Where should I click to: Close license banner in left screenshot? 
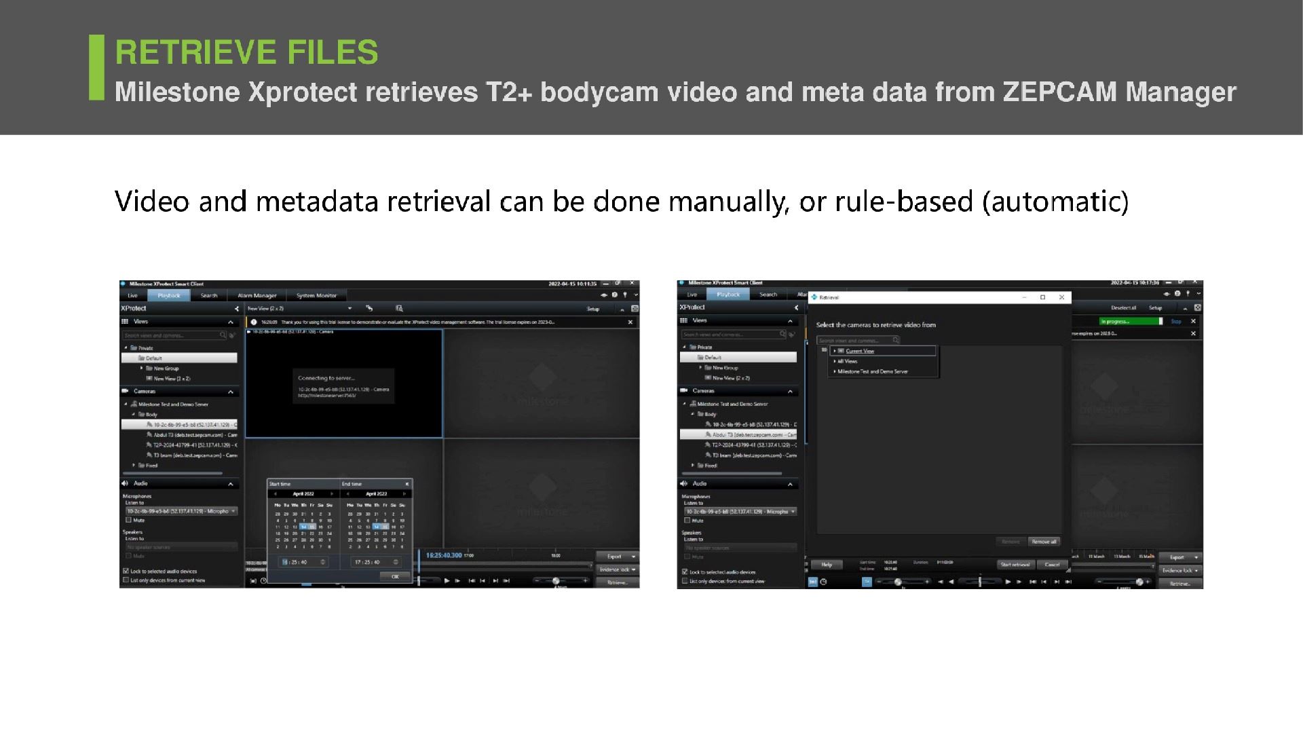pos(630,322)
